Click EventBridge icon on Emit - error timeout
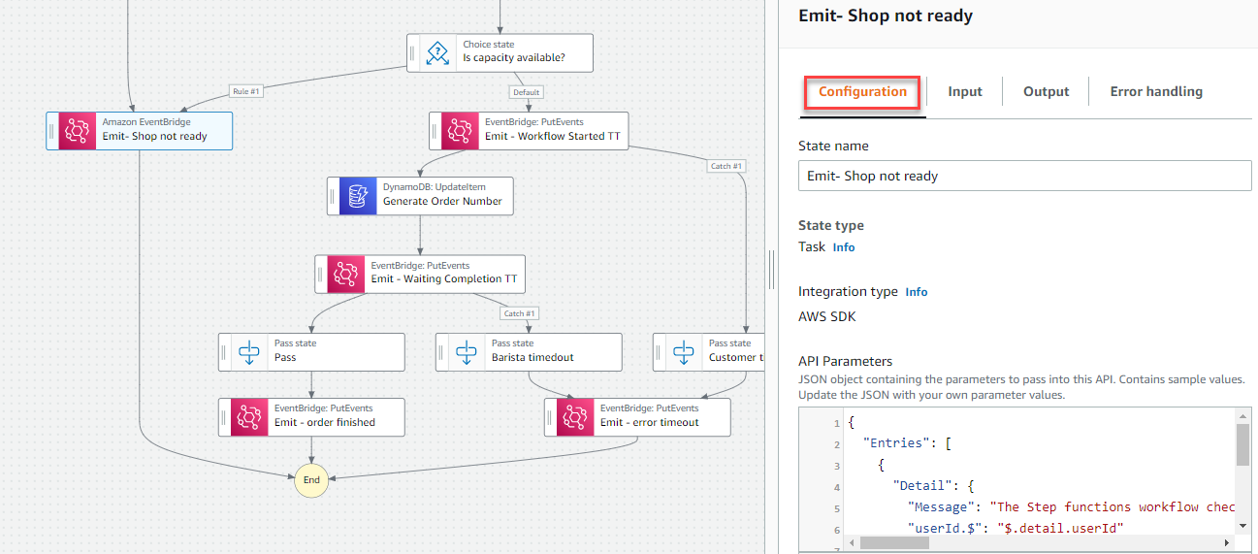This screenshot has height=554, width=1258. 576,416
